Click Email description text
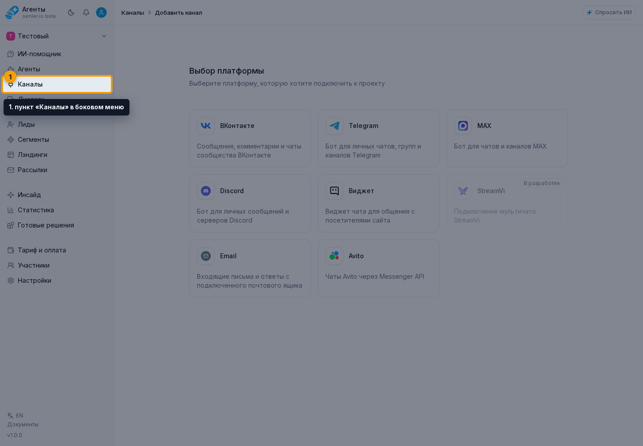Screen dimensions: 643x446 (x=250, y=281)
